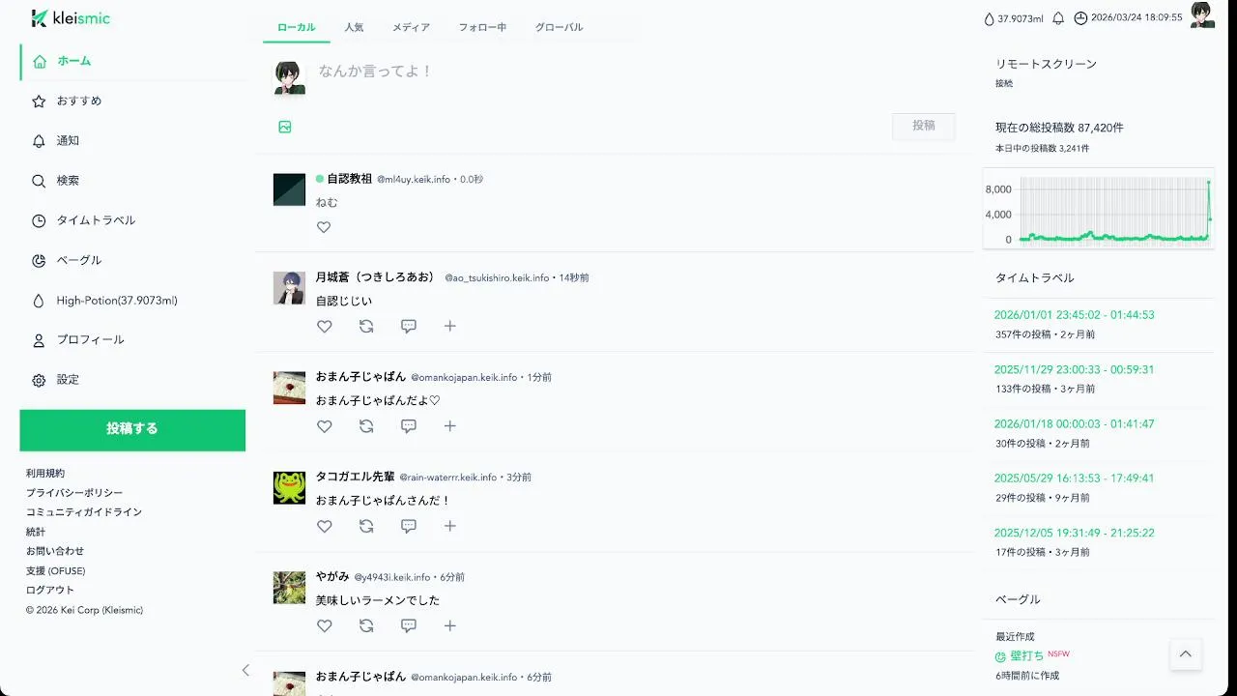Click the potion droplet icon in the top bar
The image size is (1237, 696).
[989, 18]
